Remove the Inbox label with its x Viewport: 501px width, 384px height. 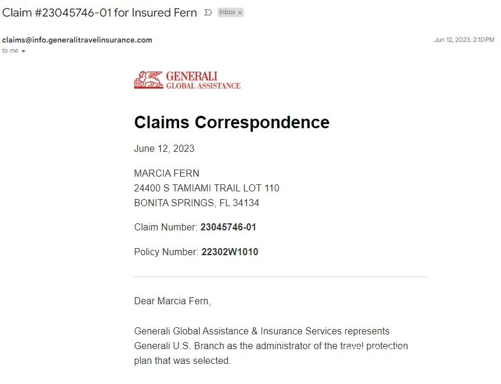coord(240,12)
